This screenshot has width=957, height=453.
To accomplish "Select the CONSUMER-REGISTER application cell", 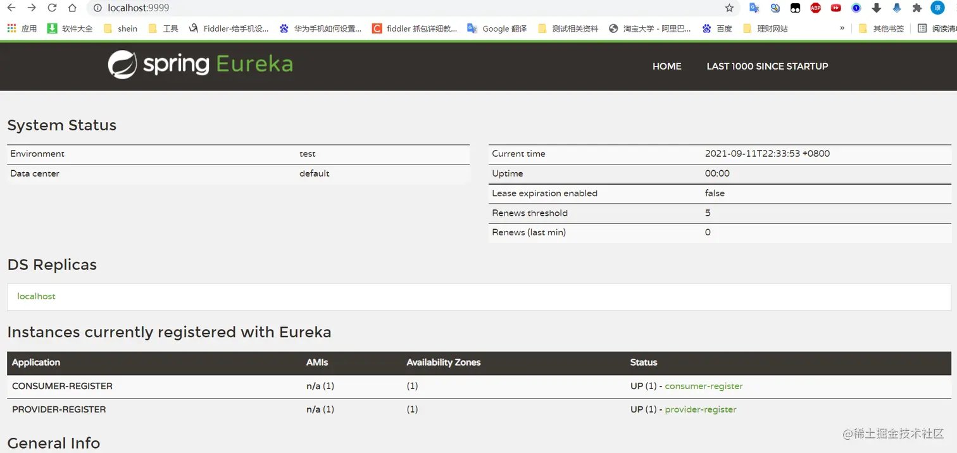I will click(x=62, y=386).
